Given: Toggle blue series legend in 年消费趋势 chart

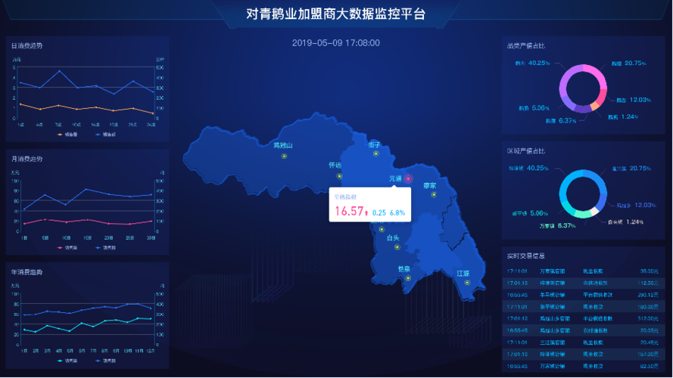Looking at the screenshot, I should [105, 361].
